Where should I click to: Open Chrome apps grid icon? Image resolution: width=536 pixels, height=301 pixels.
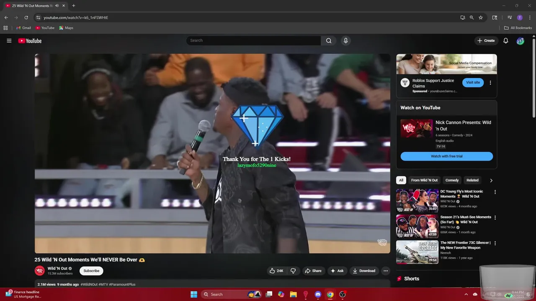coord(5,28)
